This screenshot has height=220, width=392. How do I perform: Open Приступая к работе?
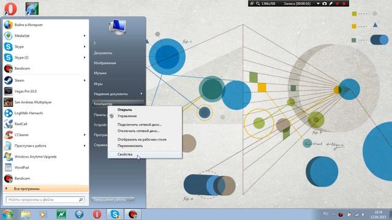pyautogui.click(x=45, y=145)
